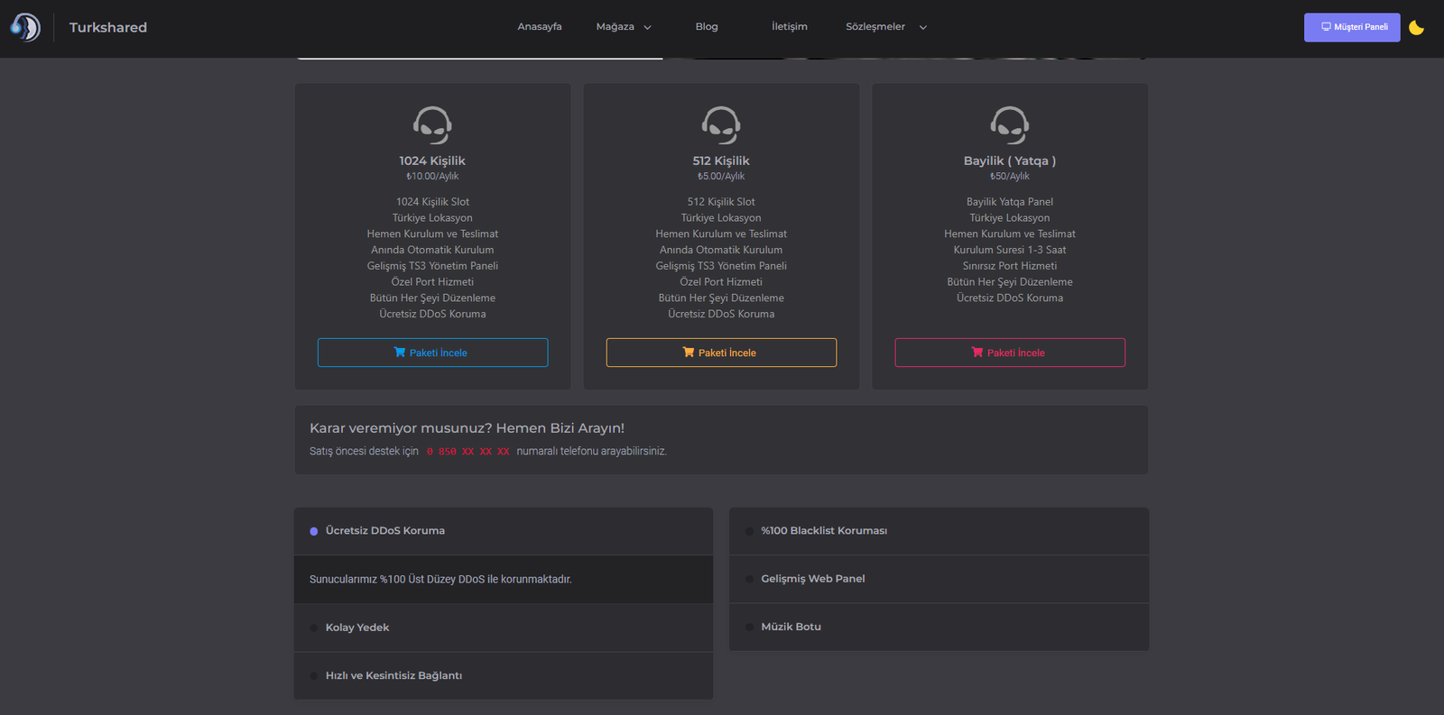Click headset icon on 512 Kişilik card
Viewport: 1444px width, 715px height.
(721, 125)
